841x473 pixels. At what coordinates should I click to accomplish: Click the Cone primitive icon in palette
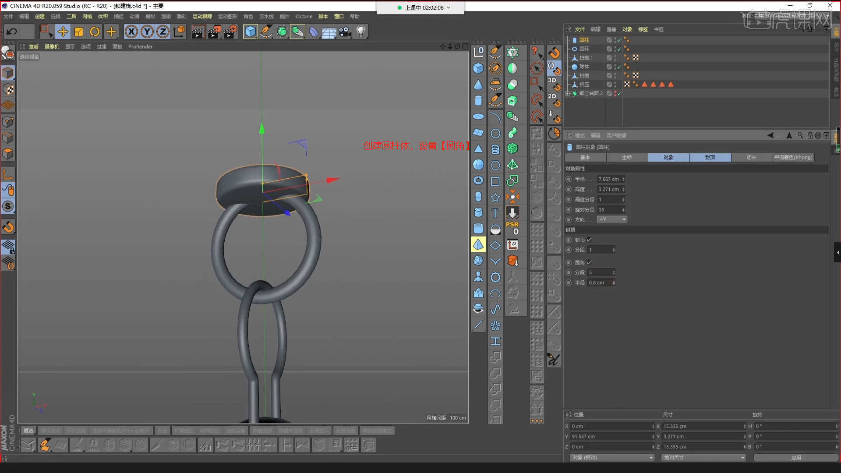point(478,85)
